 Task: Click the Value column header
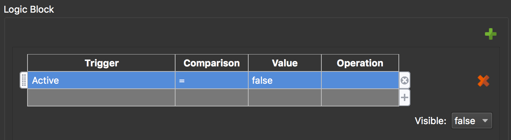pos(285,63)
